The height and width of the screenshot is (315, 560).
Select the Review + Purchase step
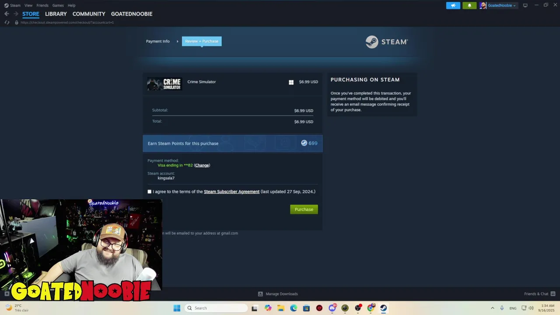[202, 41]
